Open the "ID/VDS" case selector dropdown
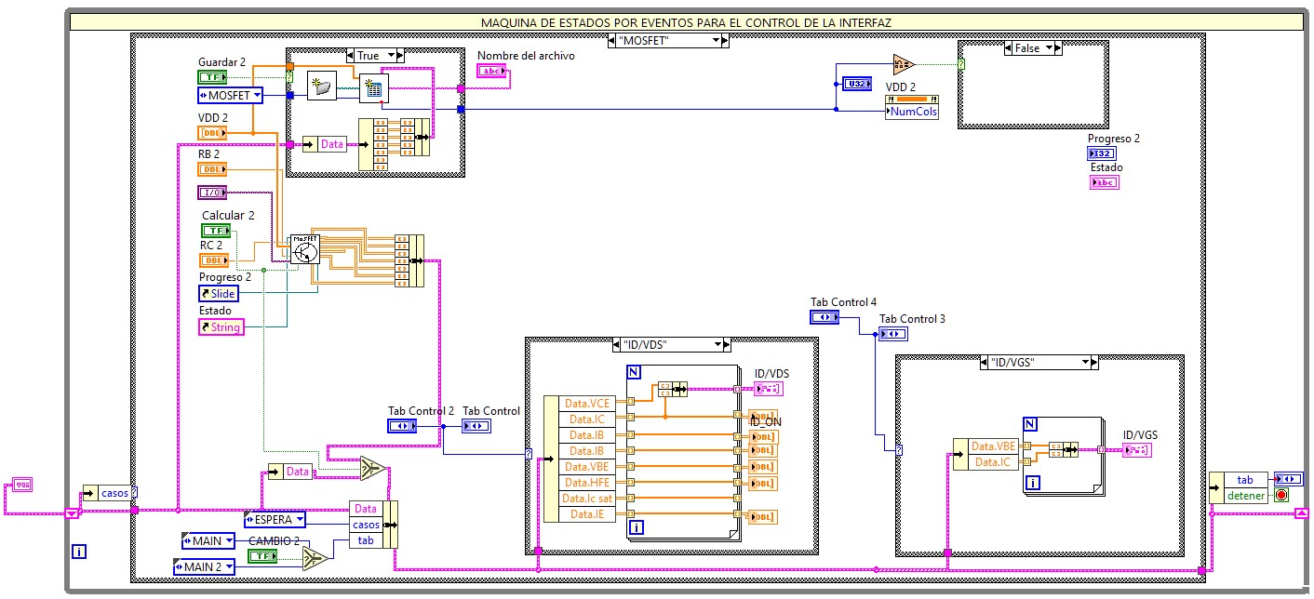The image size is (1314, 599). pyautogui.click(x=718, y=344)
